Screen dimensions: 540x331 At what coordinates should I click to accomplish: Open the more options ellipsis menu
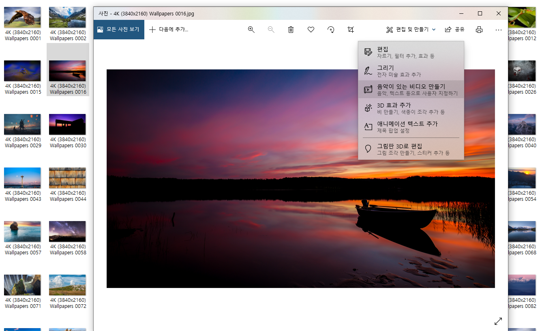pyautogui.click(x=499, y=30)
